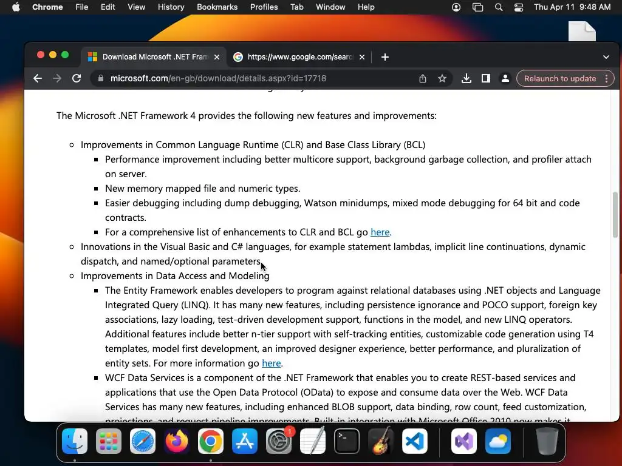Click the Stage Manager windows icon in menu bar

coord(477,7)
